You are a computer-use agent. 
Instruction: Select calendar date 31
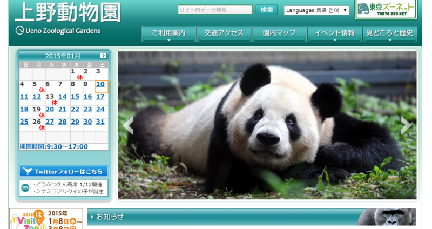(100, 122)
